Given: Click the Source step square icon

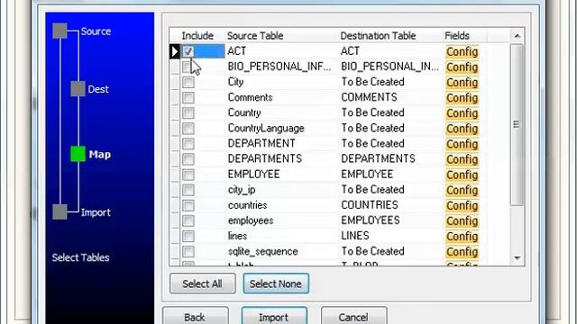Looking at the screenshot, I should pyautogui.click(x=60, y=31).
